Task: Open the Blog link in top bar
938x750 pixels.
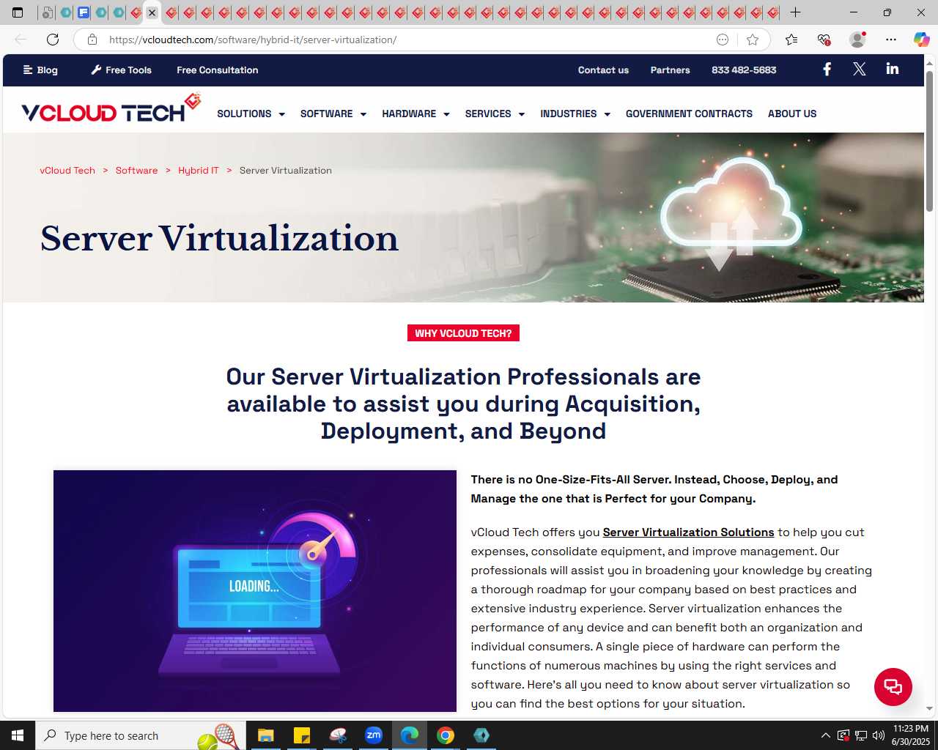Action: pos(40,70)
